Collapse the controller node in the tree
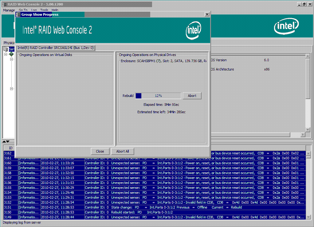 pyautogui.click(x=6, y=54)
